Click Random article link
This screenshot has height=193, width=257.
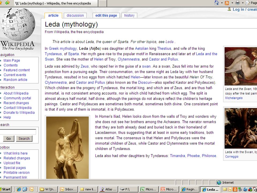coord(16,80)
